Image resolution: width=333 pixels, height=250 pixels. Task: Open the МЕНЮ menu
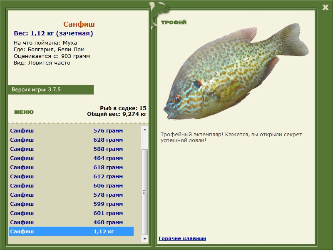coord(24,112)
